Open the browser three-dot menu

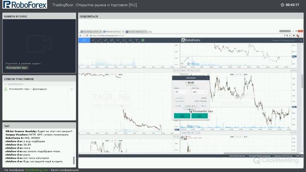pyautogui.click(x=302, y=35)
